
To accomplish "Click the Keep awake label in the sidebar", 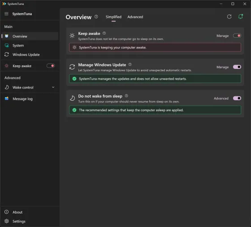I will (x=22, y=66).
